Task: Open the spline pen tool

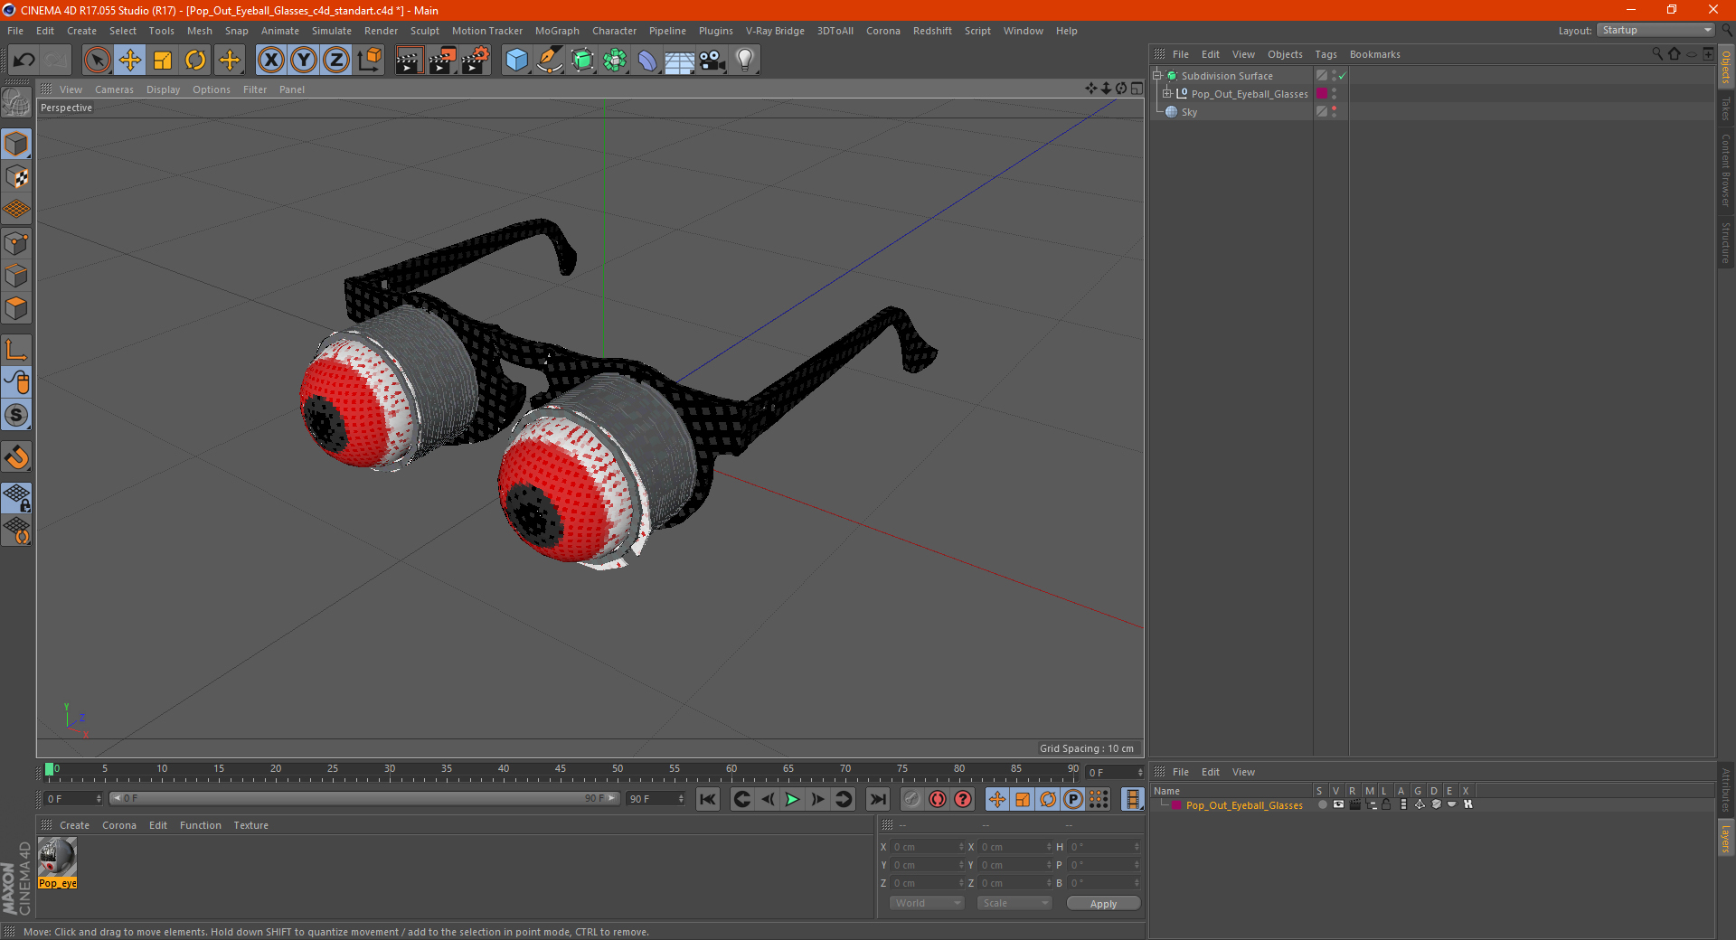Action: (550, 61)
